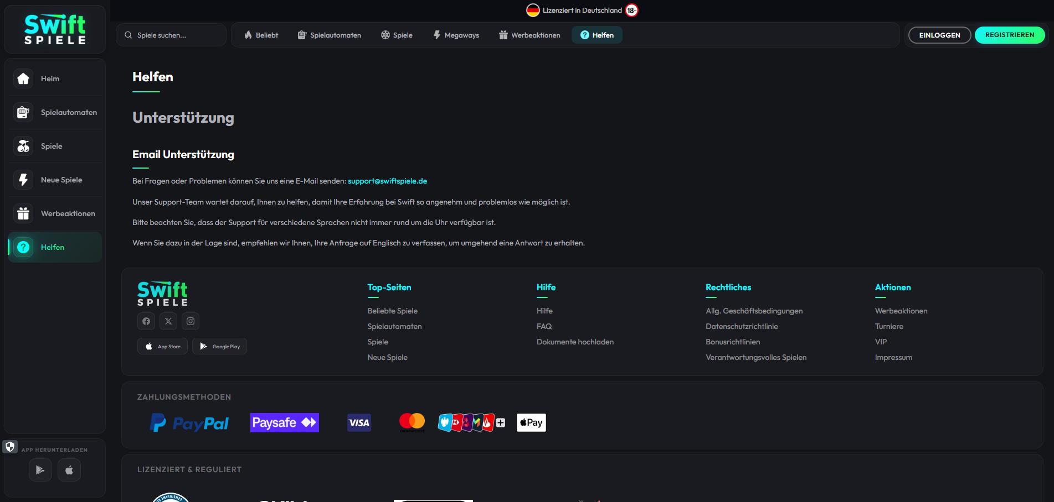Viewport: 1054px width, 502px height.
Task: Click the Paysafe payment logo
Action: (285, 423)
